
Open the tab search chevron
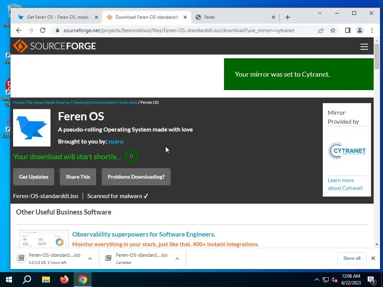click(319, 13)
